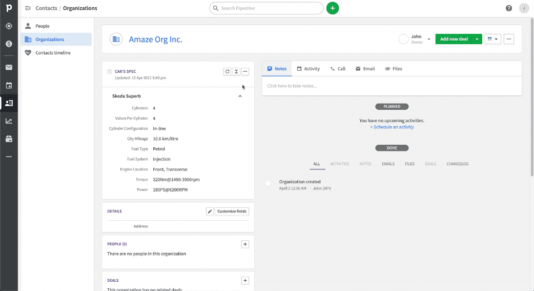Viewport: 534px width, 291px height.
Task: Open the Activities calendar icon in sidebar
Action: 9,85
